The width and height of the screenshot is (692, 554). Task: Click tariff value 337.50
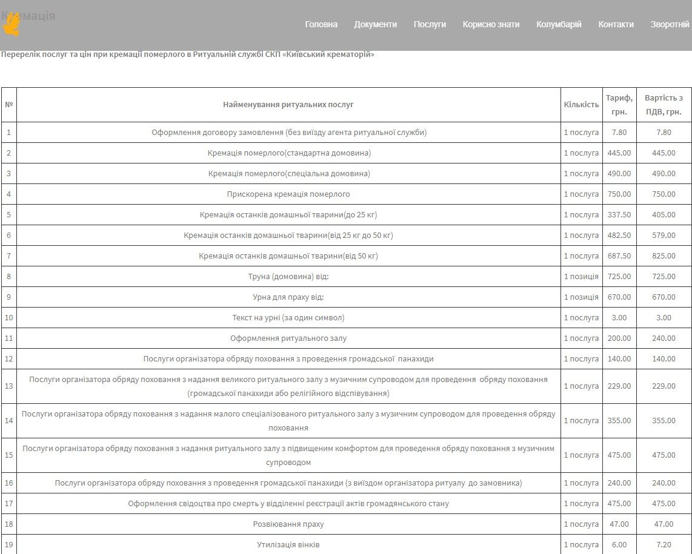pyautogui.click(x=619, y=215)
